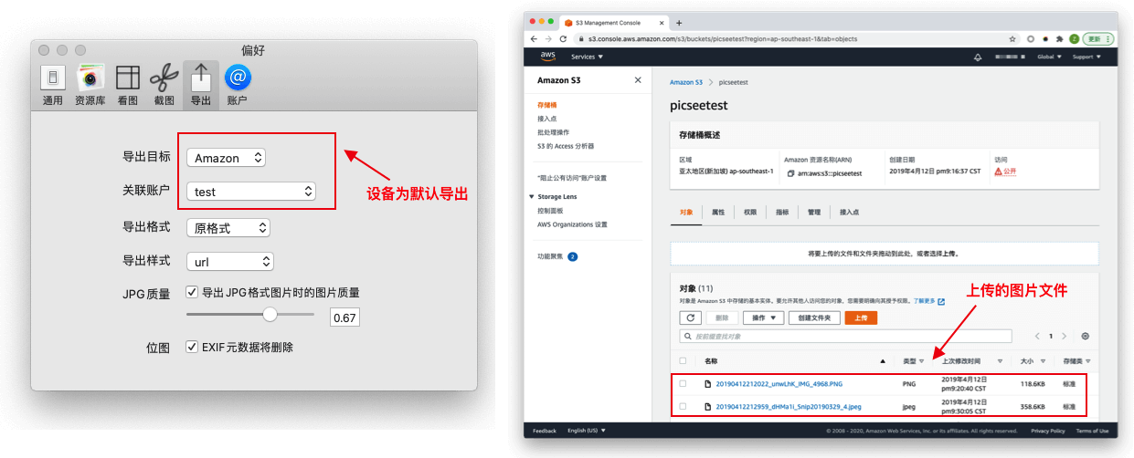
Task: Click the Feedback footer link
Action: tap(544, 431)
